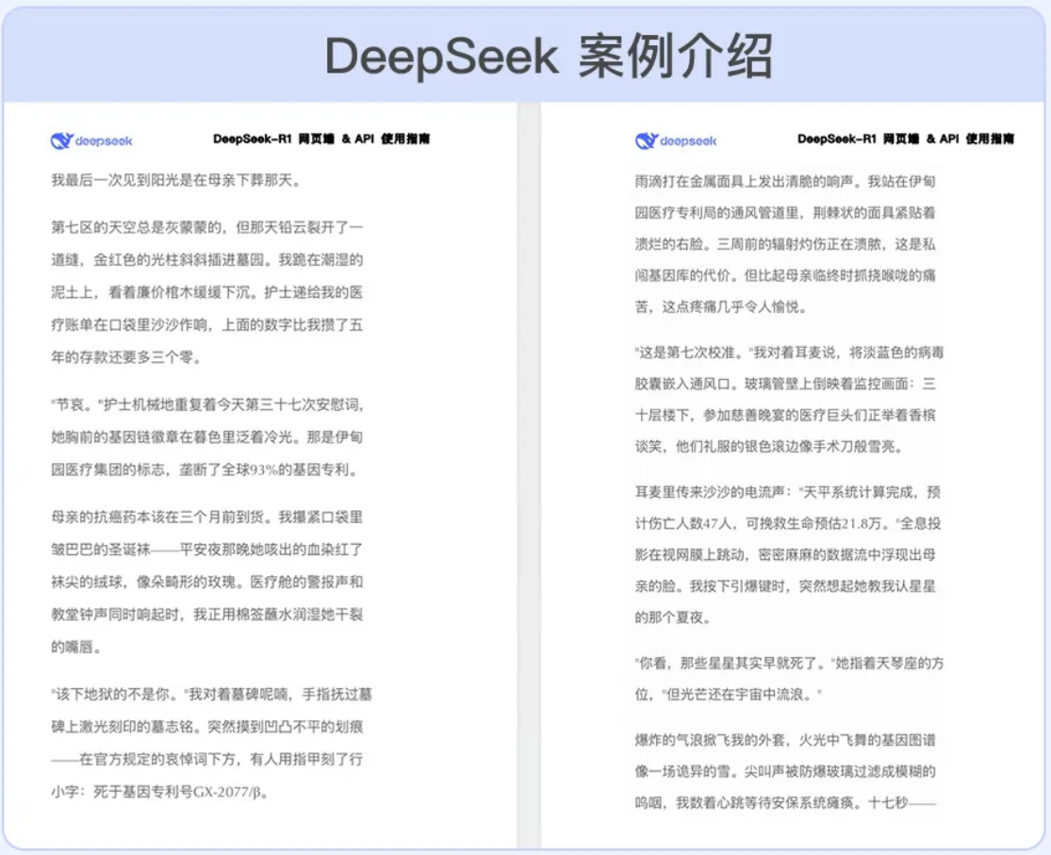The width and height of the screenshot is (1051, 855).
Task: Click the line starting "泥土上，看着廉价棺木"
Action: pyautogui.click(x=207, y=292)
